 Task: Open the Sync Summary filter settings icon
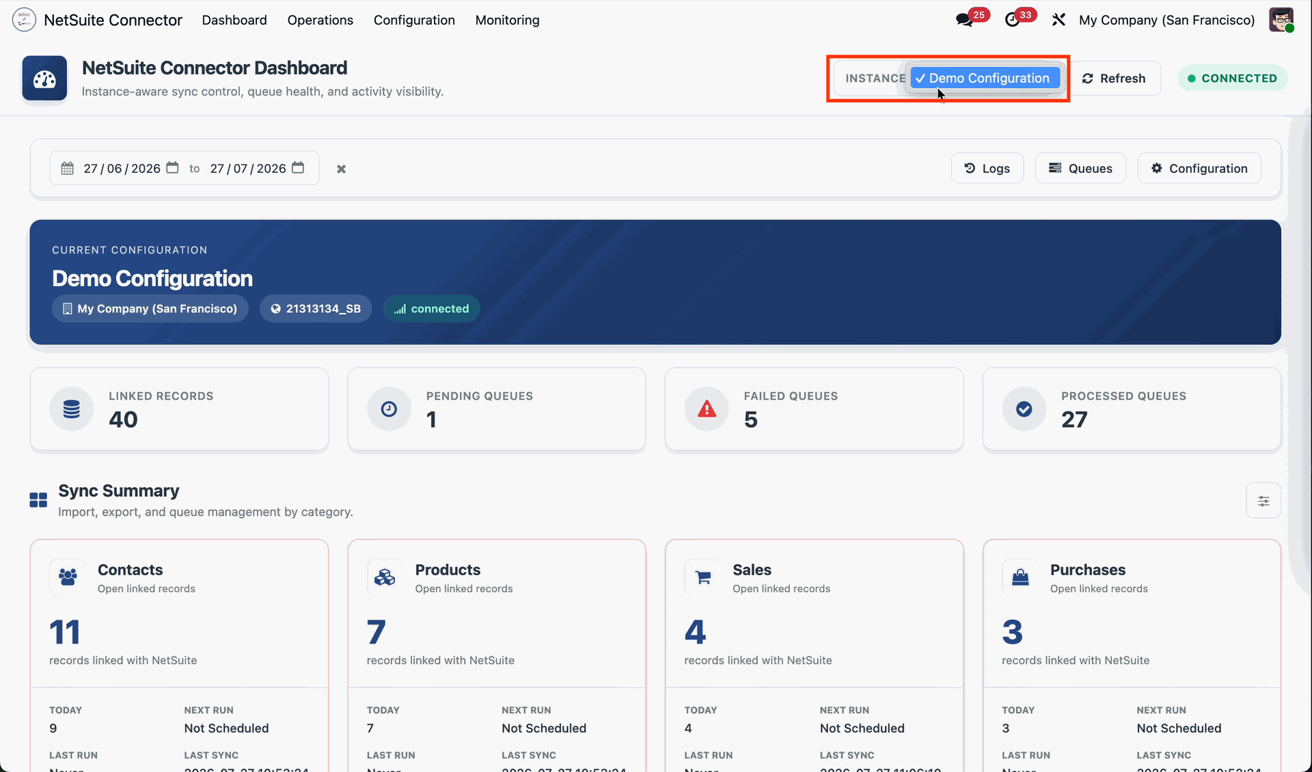pyautogui.click(x=1263, y=501)
